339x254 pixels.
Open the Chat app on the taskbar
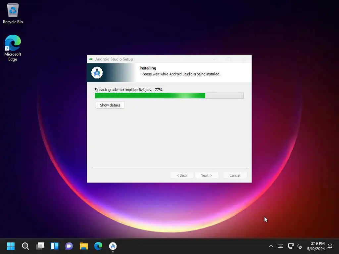[x=69, y=246]
